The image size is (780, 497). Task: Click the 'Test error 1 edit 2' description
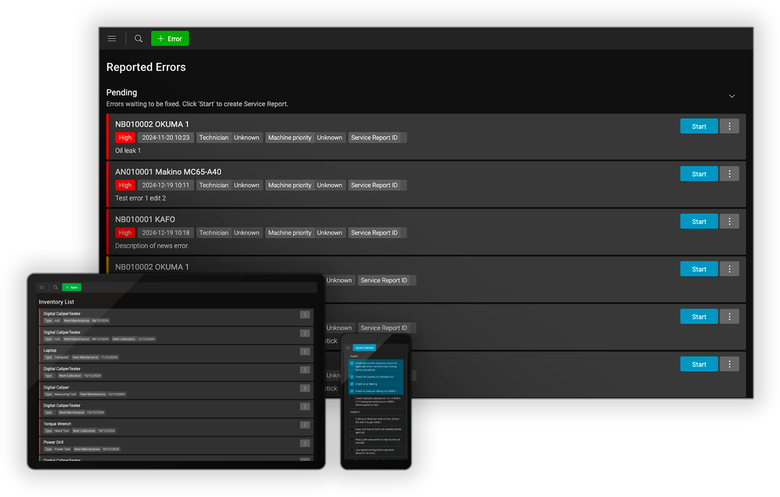(x=141, y=198)
